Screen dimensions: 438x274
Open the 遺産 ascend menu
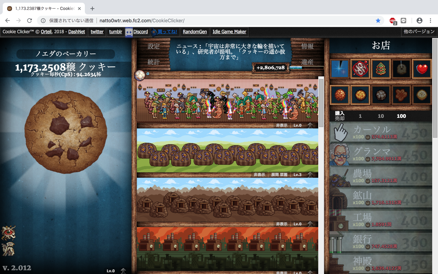coord(307,62)
